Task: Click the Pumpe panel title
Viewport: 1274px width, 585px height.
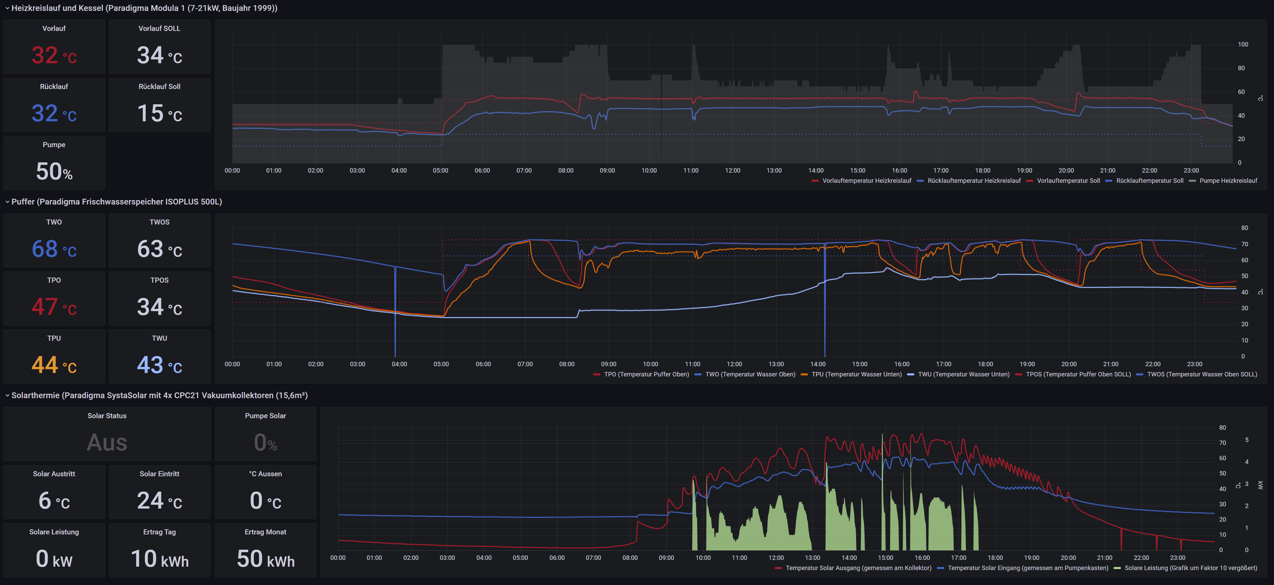Action: (x=54, y=145)
